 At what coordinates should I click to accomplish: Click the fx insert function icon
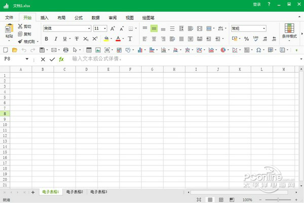coord(61,59)
